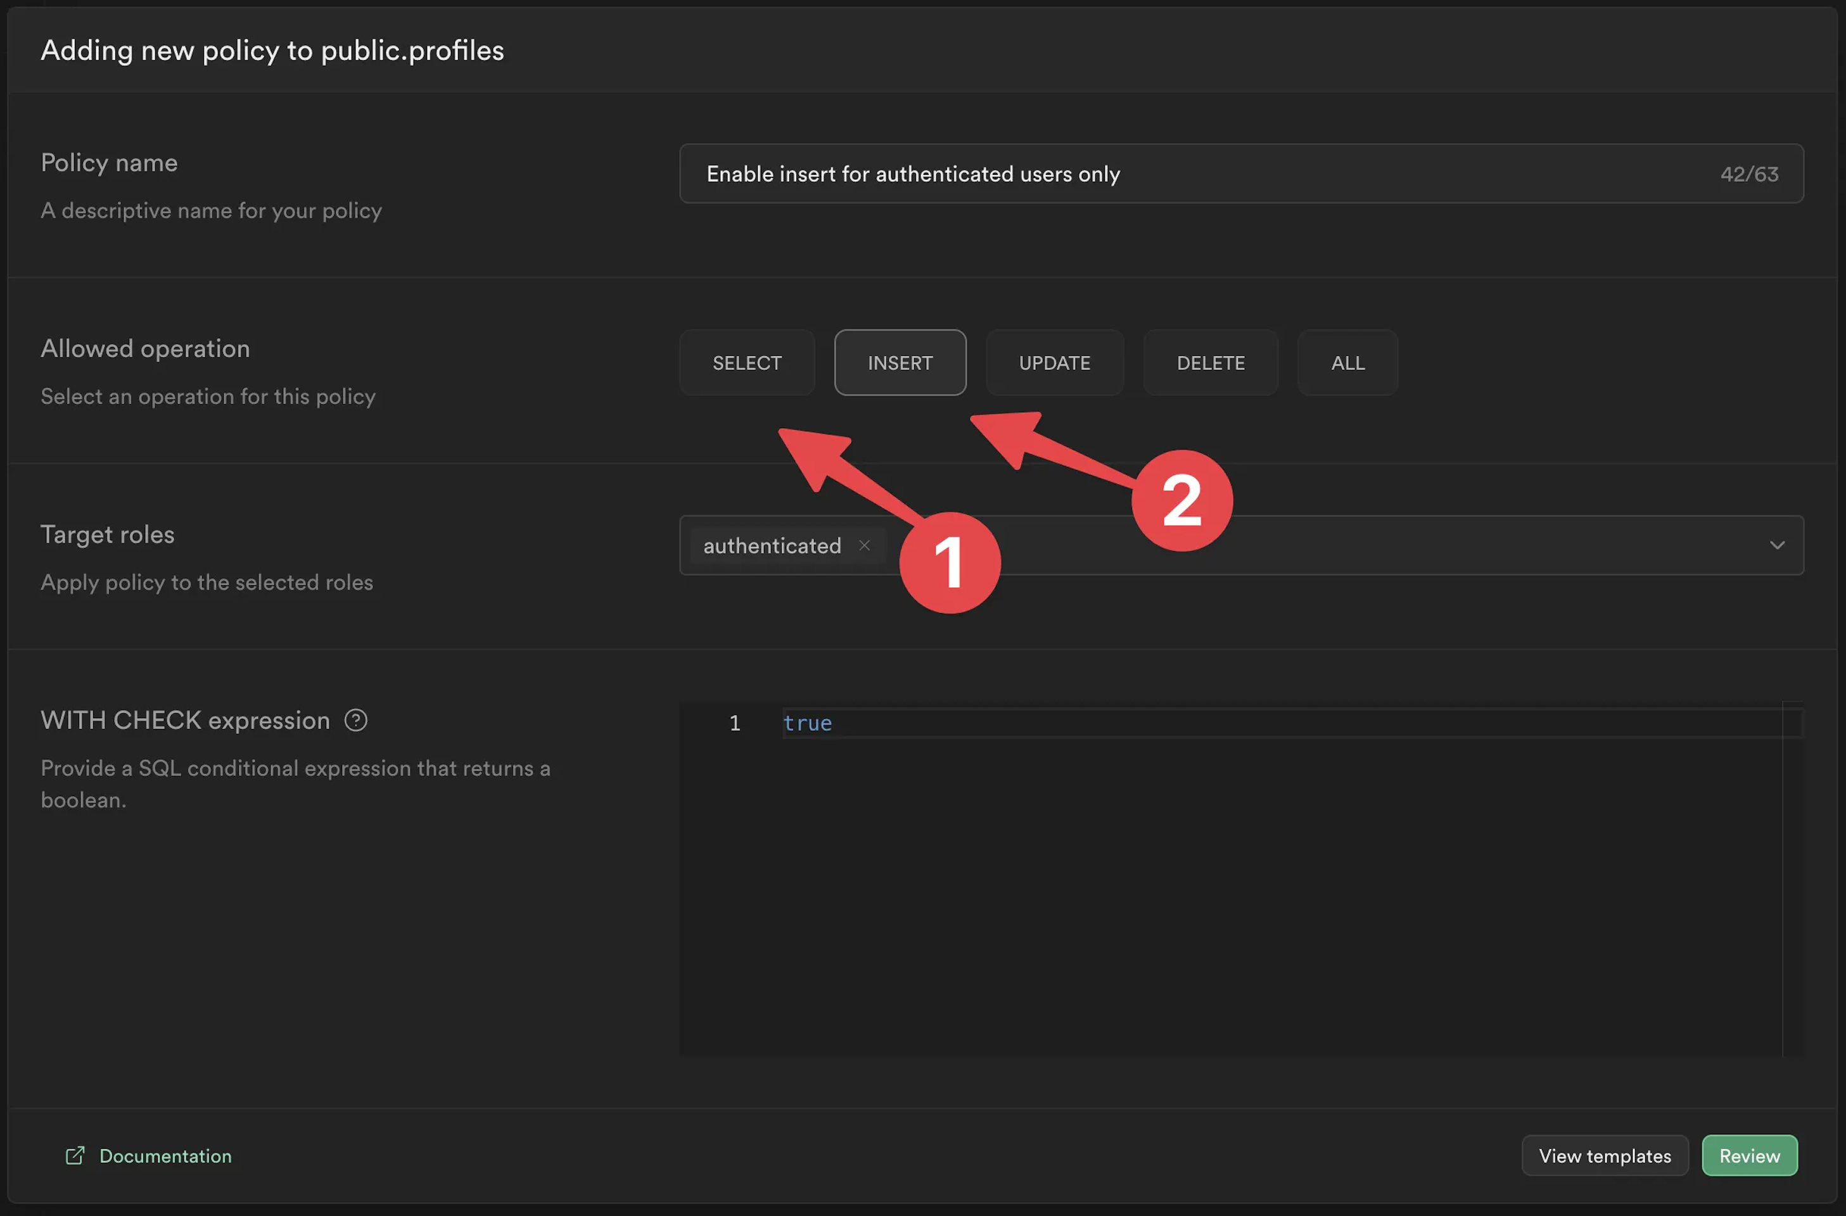The height and width of the screenshot is (1216, 1846).
Task: Expand the Target roles dropdown chevron
Action: click(1777, 545)
